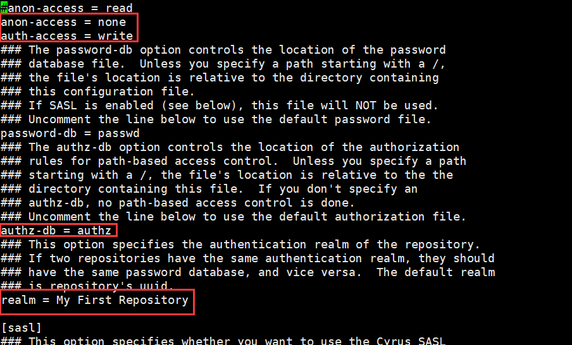Click the '[sasl]' section header
The image size is (572, 345).
pyautogui.click(x=22, y=328)
